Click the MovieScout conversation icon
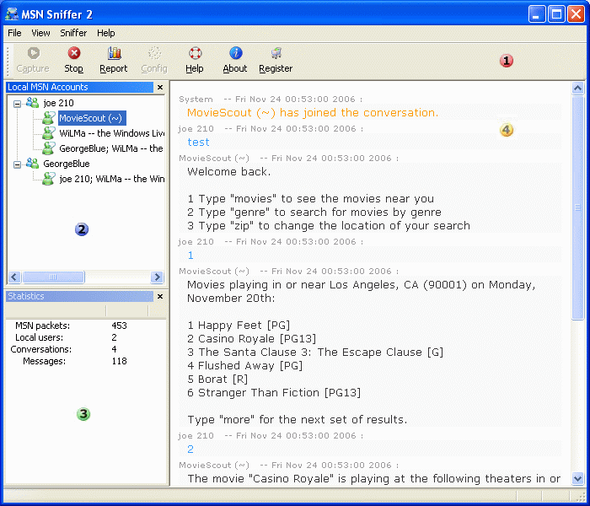Screen dimensions: 590x506 point(49,118)
